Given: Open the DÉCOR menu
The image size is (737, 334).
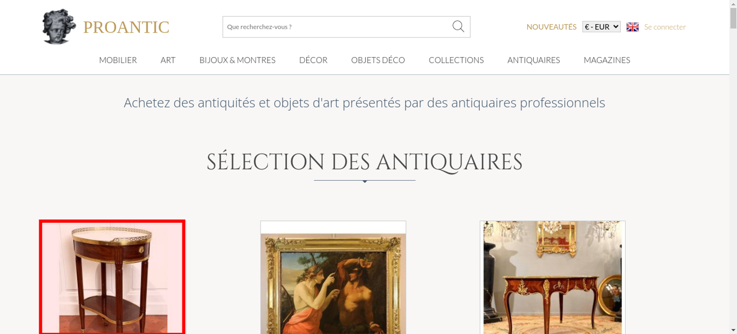Looking at the screenshot, I should pyautogui.click(x=313, y=60).
